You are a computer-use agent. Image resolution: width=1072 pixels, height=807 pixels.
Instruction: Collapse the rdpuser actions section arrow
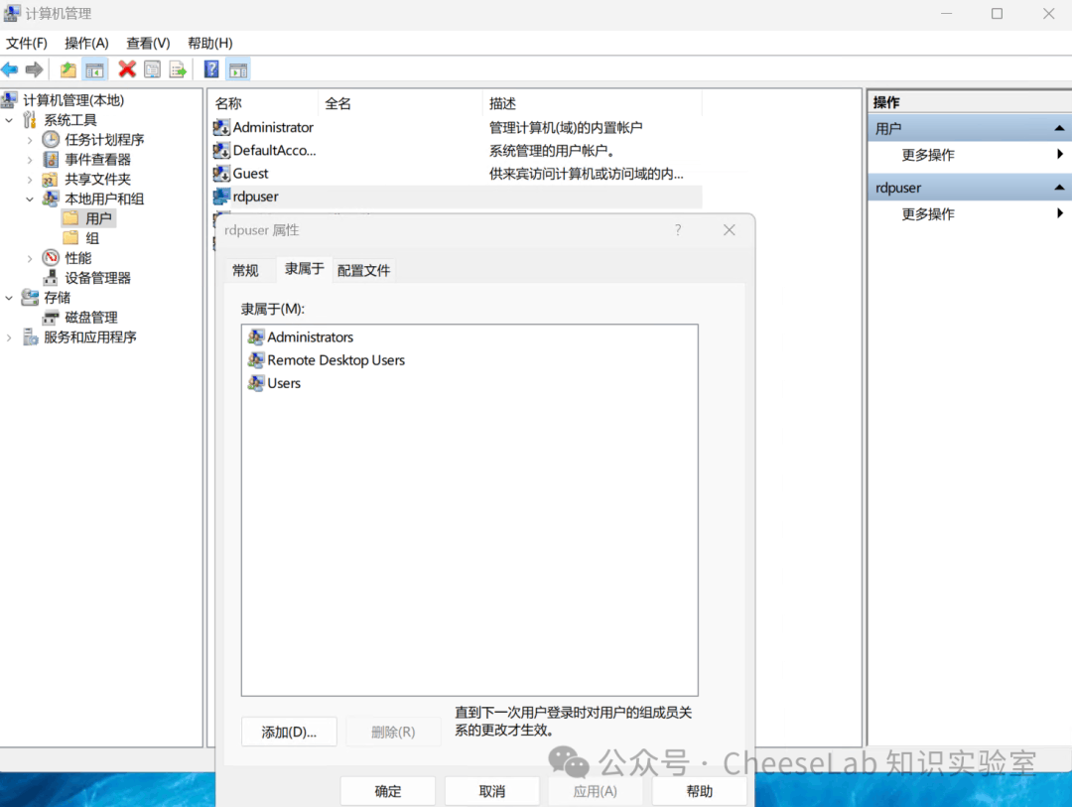pyautogui.click(x=1059, y=188)
